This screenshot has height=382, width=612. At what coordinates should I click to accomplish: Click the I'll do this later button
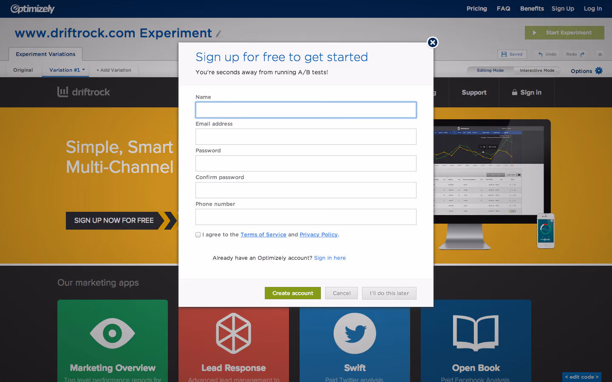(x=389, y=293)
